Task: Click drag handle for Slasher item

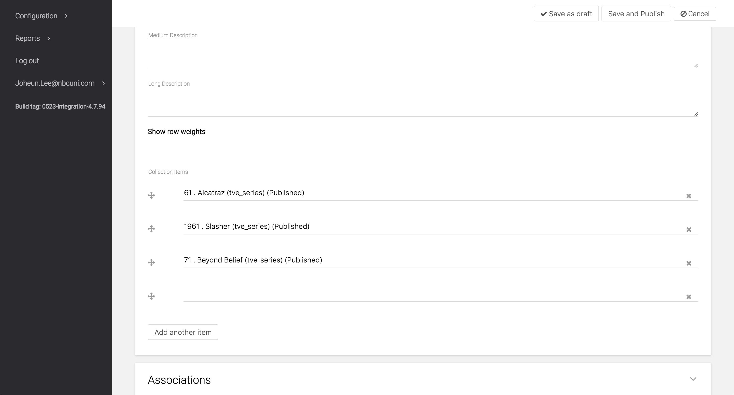Action: pos(151,229)
